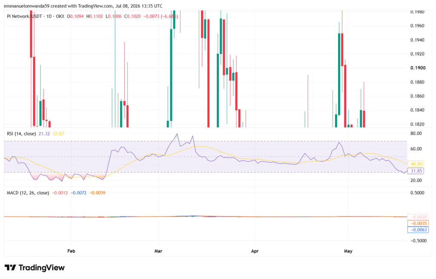Click the Feb label on time axis
436x279 pixels.
(71, 251)
